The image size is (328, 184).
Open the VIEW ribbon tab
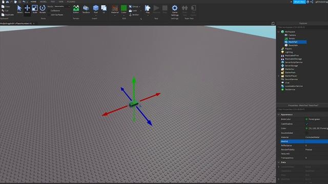pyautogui.click(x=61, y=2)
